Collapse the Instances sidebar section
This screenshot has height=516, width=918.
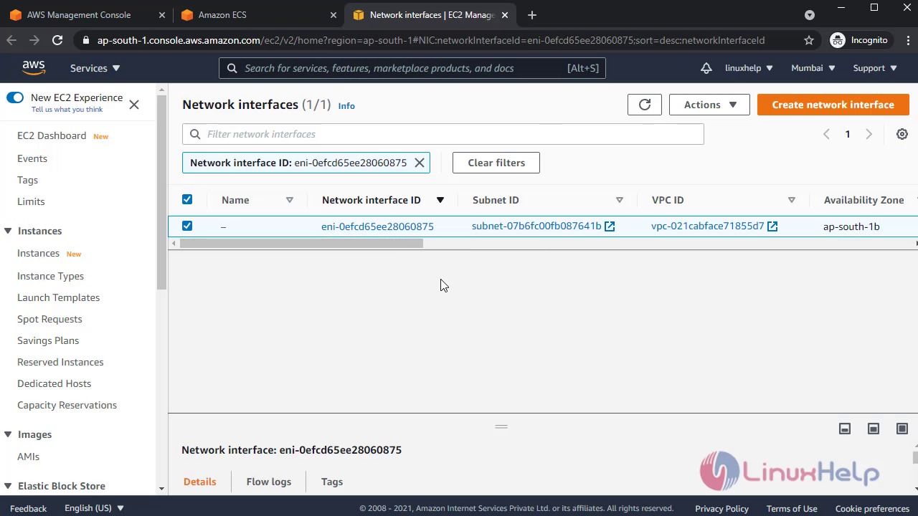click(9, 231)
